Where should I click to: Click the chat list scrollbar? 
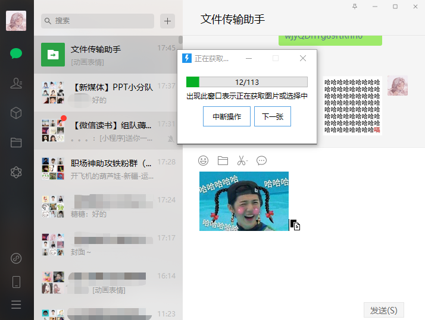click(180, 40)
